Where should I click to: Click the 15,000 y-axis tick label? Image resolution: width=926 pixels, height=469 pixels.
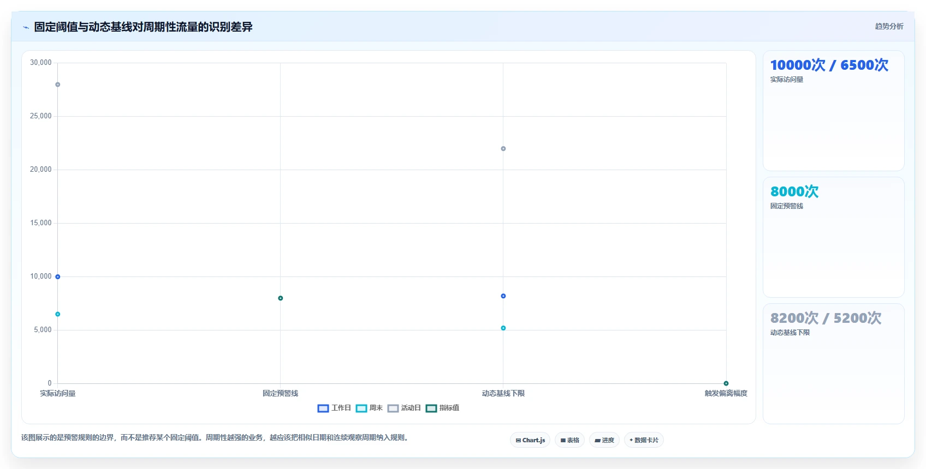click(41, 223)
